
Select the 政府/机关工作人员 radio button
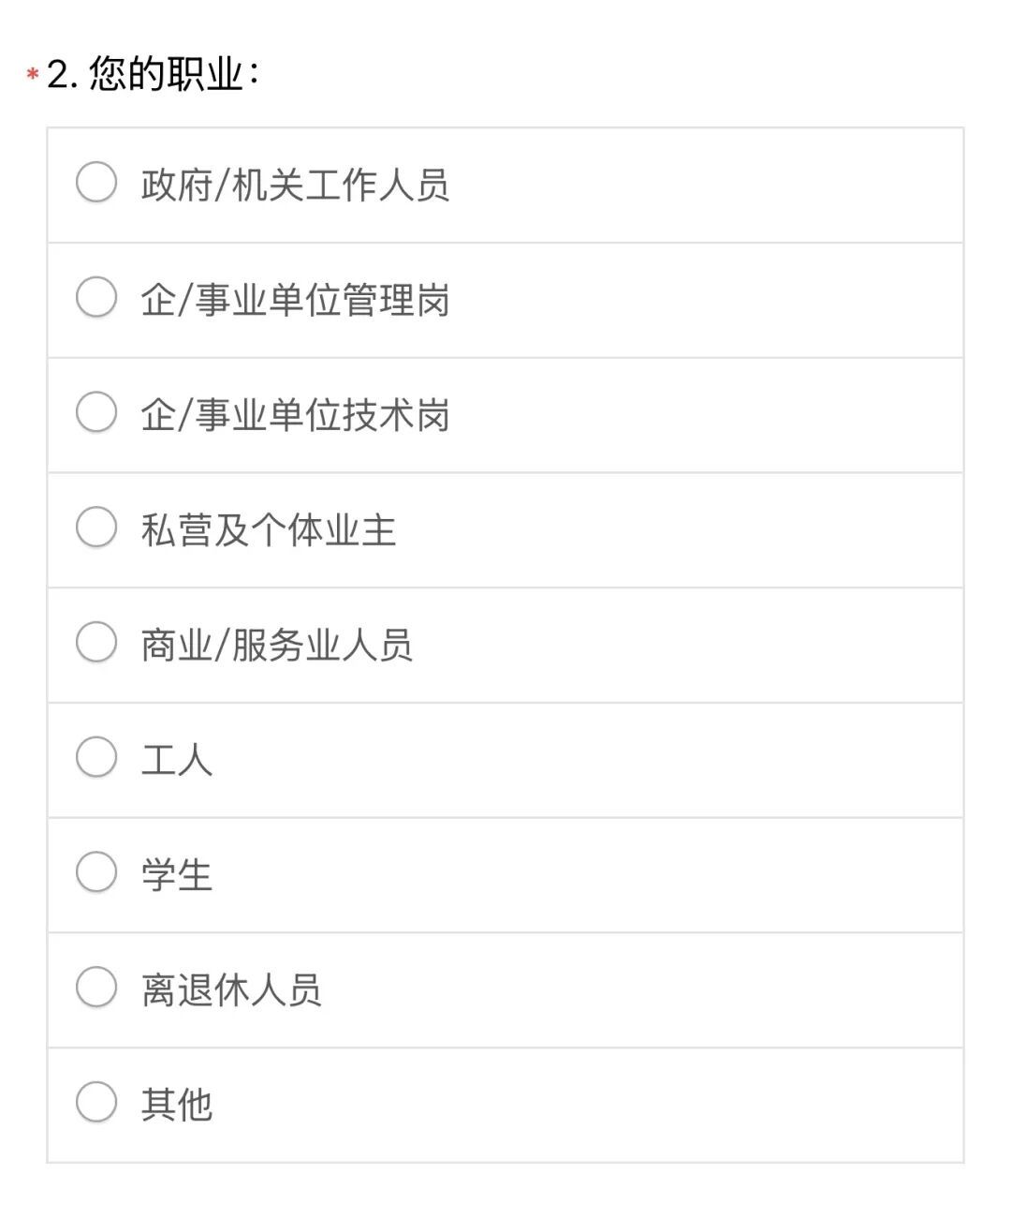click(96, 183)
